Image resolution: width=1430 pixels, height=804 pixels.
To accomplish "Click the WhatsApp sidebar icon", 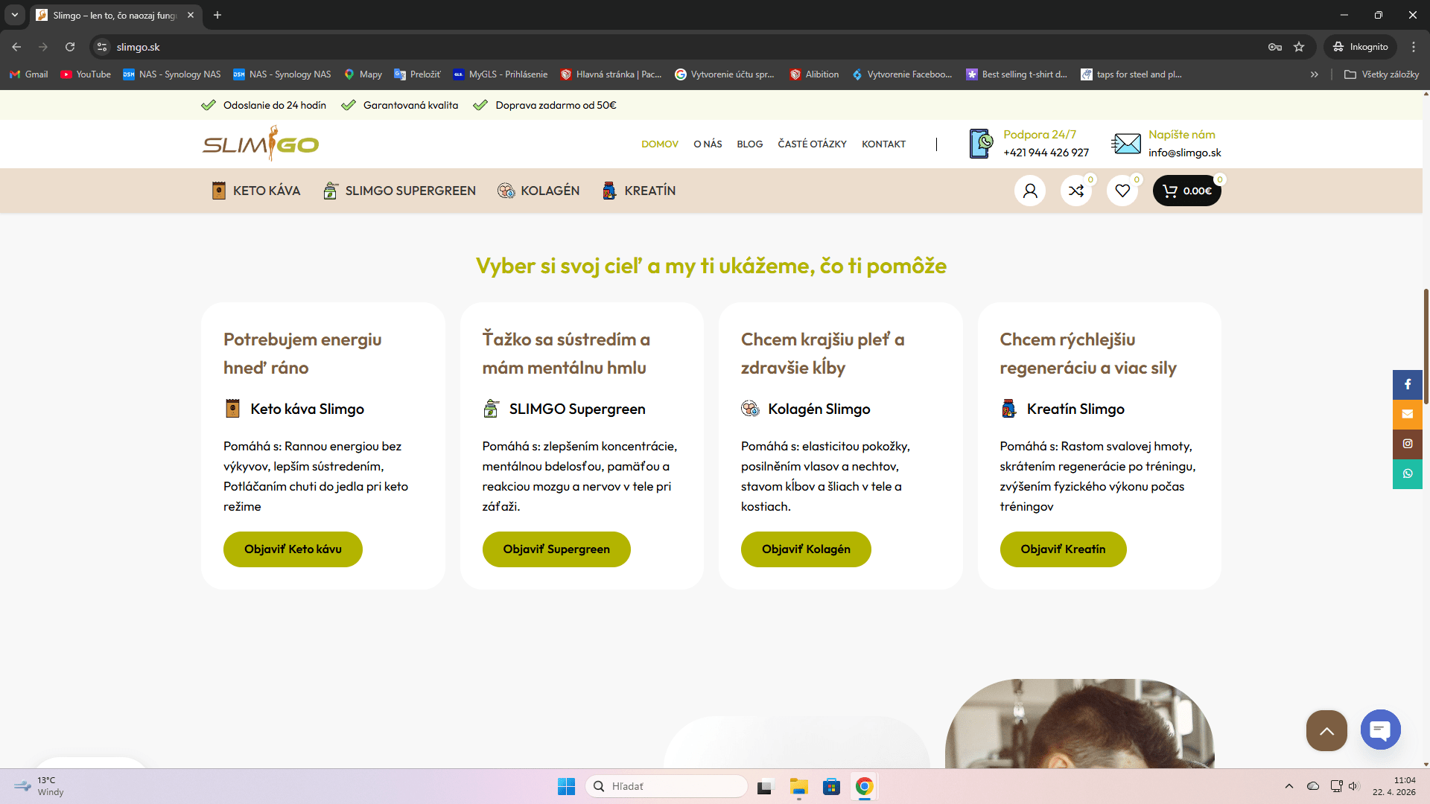I will coord(1408,473).
